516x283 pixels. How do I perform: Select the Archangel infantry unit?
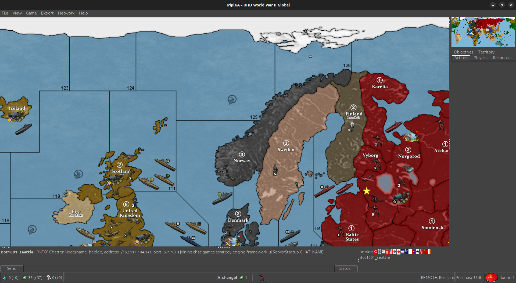pyautogui.click(x=440, y=124)
